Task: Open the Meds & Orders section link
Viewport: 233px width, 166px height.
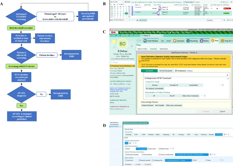Action: [142, 49]
